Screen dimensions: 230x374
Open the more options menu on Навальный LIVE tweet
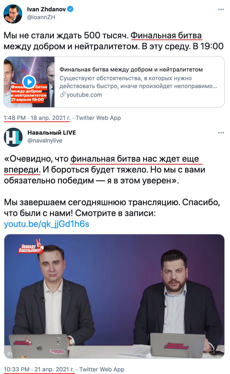click(x=221, y=133)
